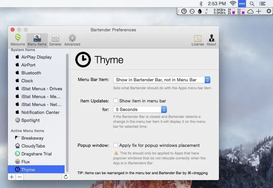Click the CloudyTabs cloud icon in the Bartender Bar
273x188 pixels.
point(250,12)
